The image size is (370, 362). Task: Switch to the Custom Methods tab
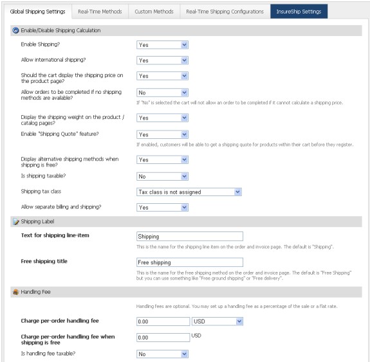(154, 12)
